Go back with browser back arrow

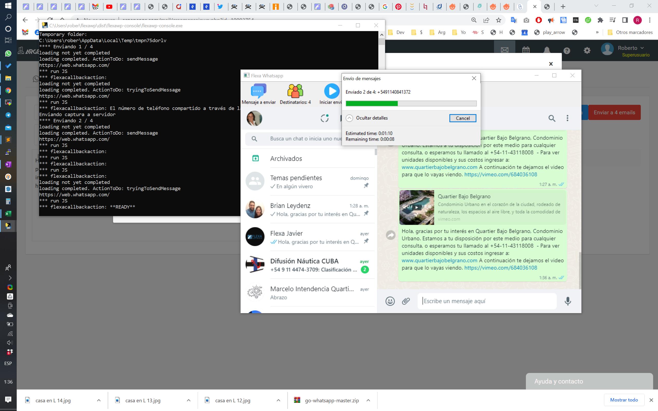25,20
